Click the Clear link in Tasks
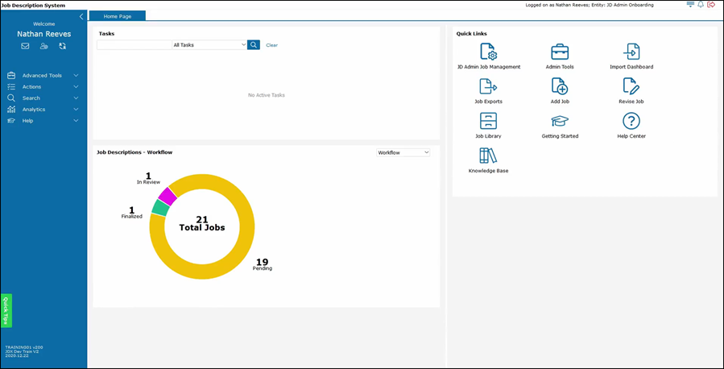The image size is (724, 369). (271, 45)
